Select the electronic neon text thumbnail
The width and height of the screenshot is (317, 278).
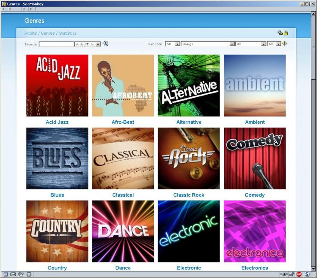click(x=189, y=231)
